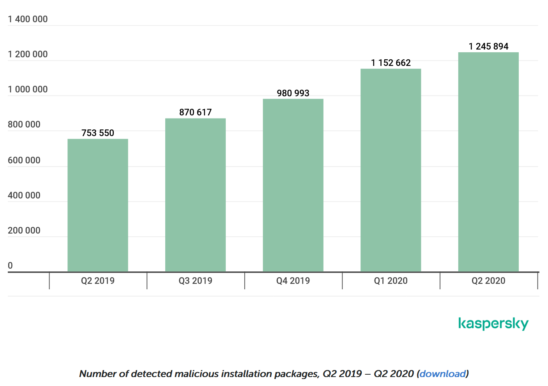Click the Q3 2019 axis label
The height and width of the screenshot is (386, 548).
(x=195, y=281)
